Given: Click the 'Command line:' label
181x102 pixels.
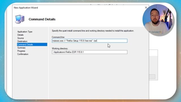Looking at the screenshot, I should click(x=58, y=37).
